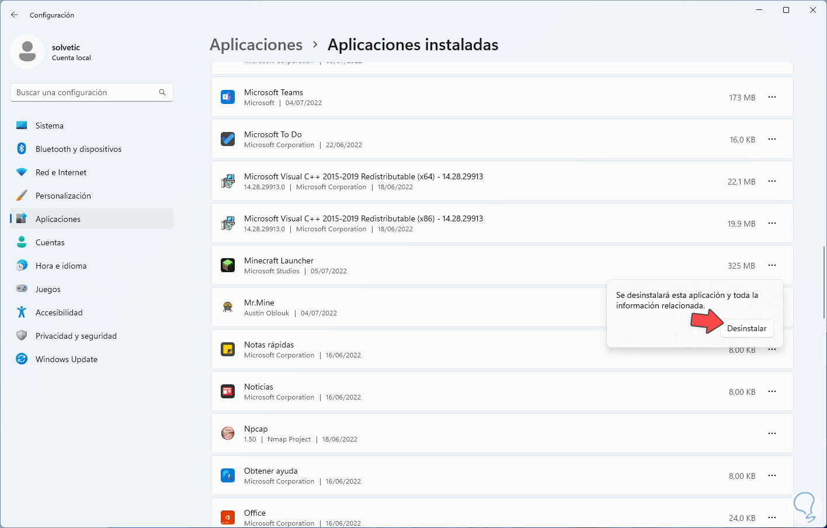
Task: Open more options for Microsoft Teams
Action: (x=772, y=97)
